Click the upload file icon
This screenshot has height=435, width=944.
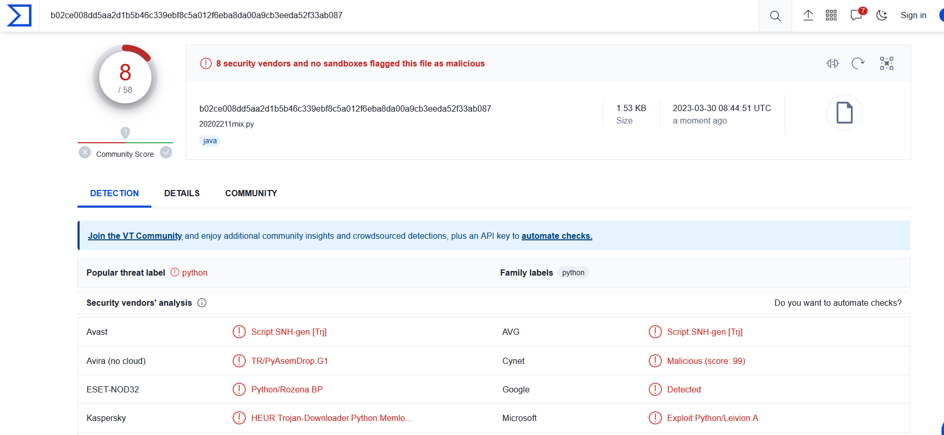coord(808,16)
